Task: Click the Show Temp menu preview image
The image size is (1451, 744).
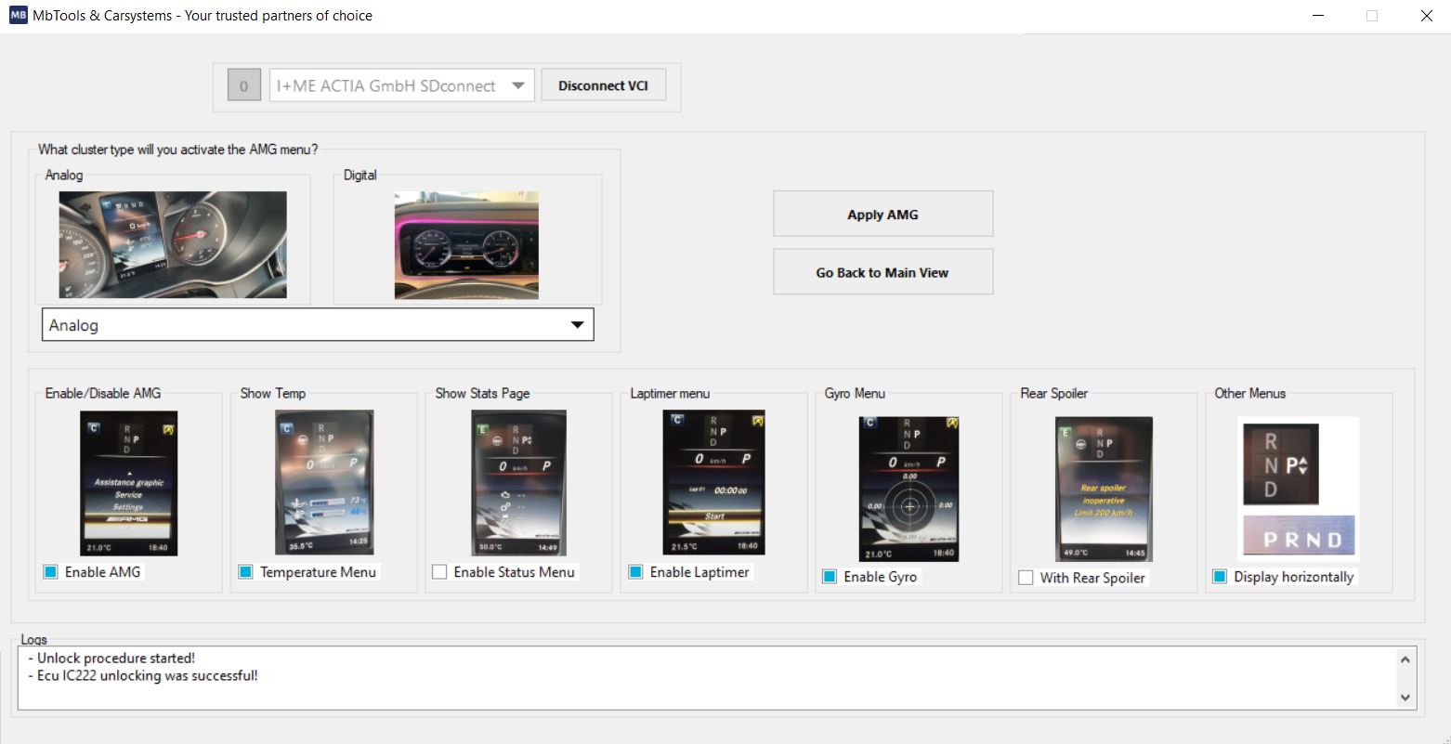Action: [x=323, y=482]
